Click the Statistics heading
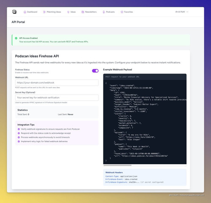The width and height of the screenshot is (211, 203). click(22, 110)
